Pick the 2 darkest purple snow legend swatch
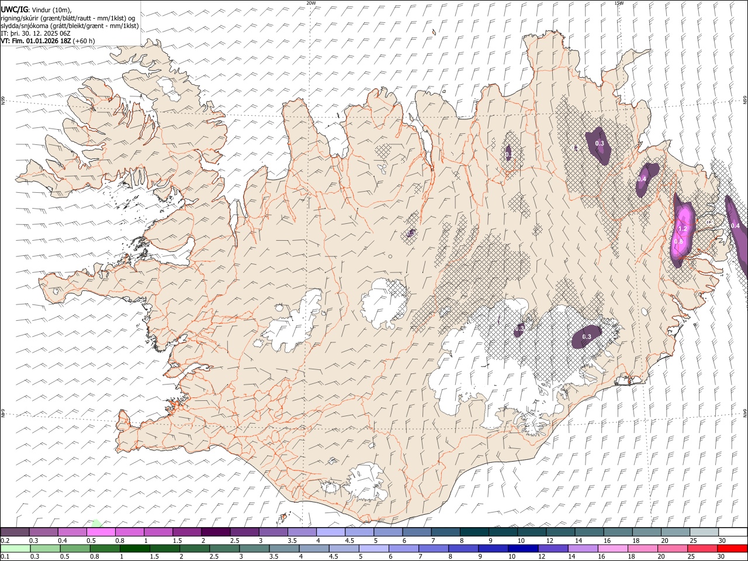Viewport: 748px width, 561px height. (216, 532)
